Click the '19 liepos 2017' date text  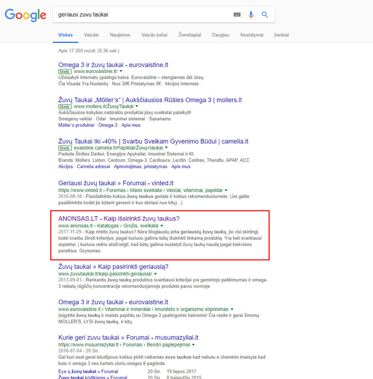pos(181,371)
